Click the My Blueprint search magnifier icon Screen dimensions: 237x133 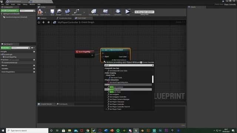point(29,48)
